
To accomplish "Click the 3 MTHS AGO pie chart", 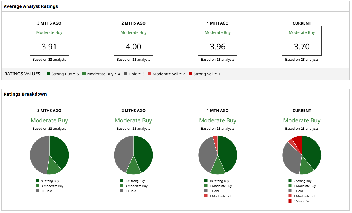I will 49,155.
